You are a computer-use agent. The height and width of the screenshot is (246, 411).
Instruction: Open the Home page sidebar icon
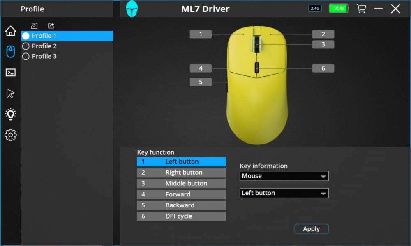click(x=11, y=31)
